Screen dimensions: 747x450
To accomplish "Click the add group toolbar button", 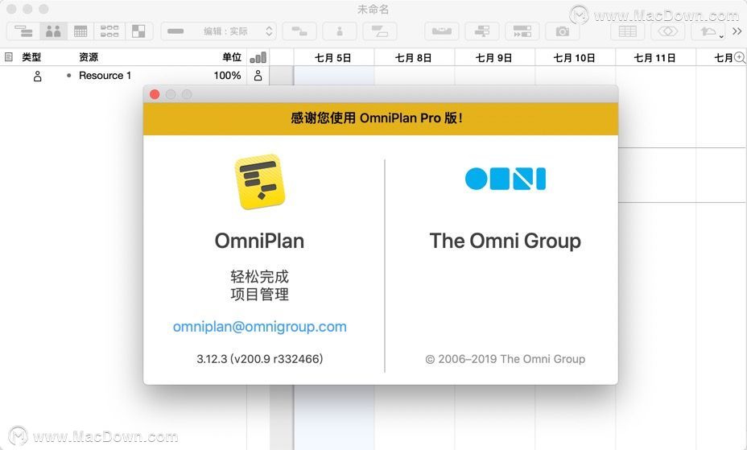I will pyautogui.click(x=380, y=31).
